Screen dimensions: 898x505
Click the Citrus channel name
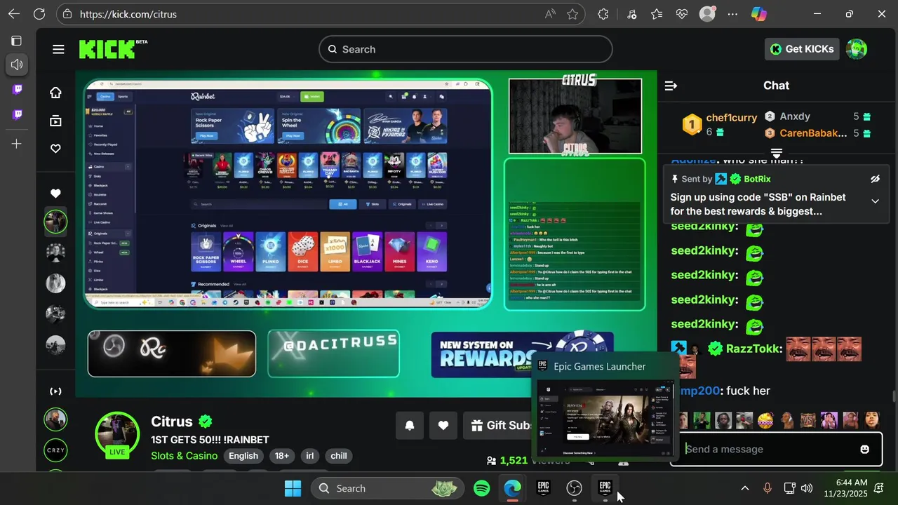(171, 422)
